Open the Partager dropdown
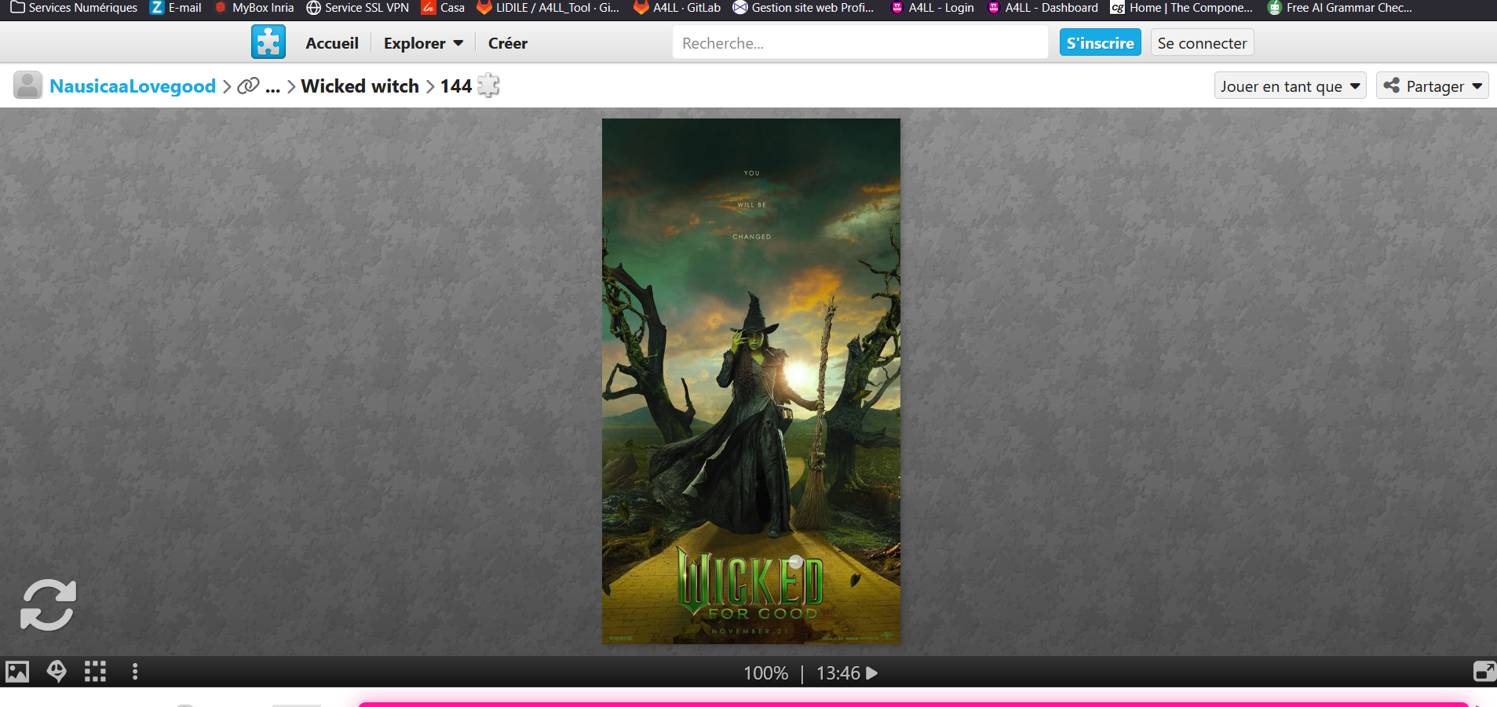Image resolution: width=1497 pixels, height=707 pixels. pyautogui.click(x=1432, y=86)
